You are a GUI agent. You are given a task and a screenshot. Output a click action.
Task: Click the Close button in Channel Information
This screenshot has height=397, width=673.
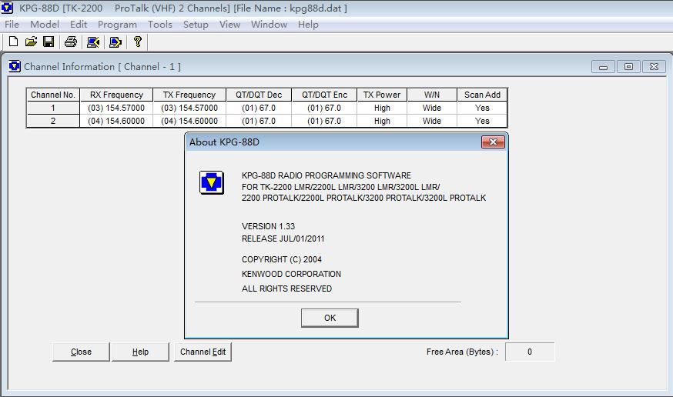point(81,352)
